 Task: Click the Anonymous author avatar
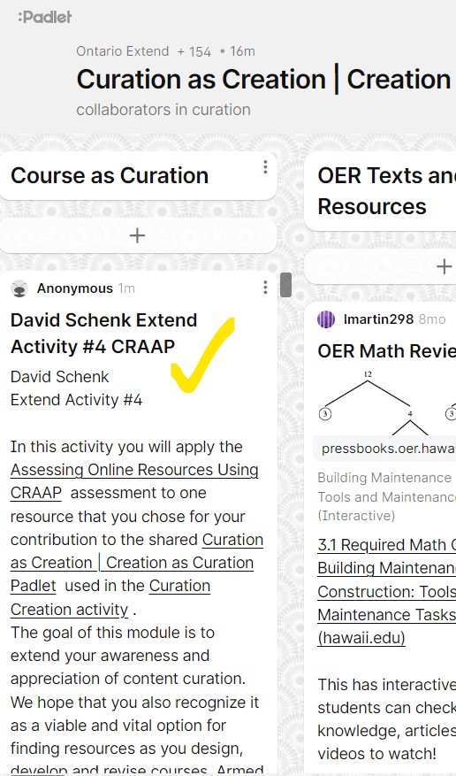(19, 288)
